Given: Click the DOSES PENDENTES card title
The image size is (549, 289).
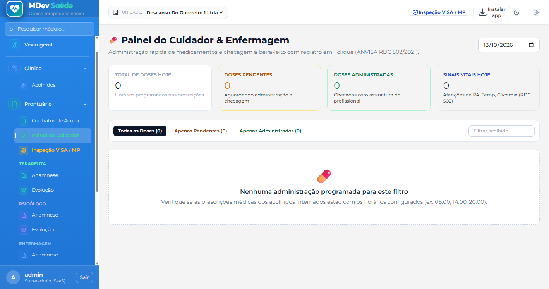Looking at the screenshot, I should pyautogui.click(x=248, y=75).
